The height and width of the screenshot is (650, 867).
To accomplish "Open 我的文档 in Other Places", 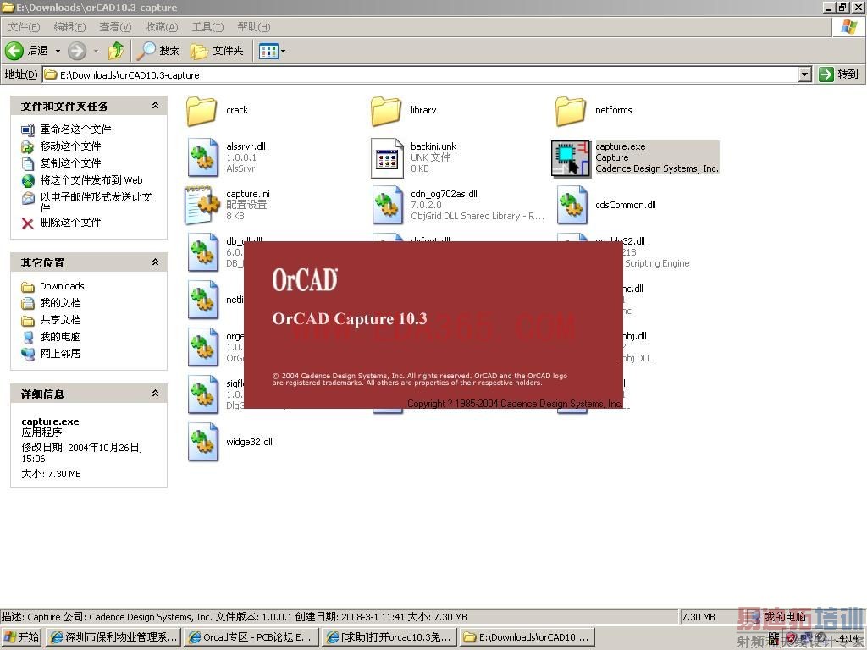I will tap(60, 303).
